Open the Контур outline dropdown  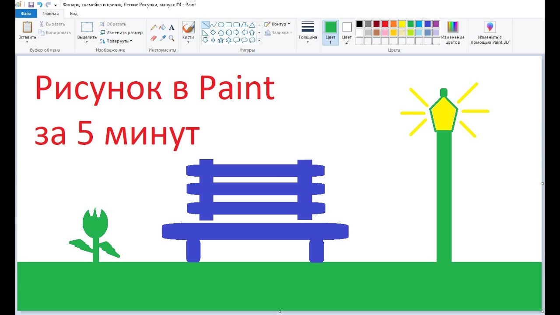coord(277,24)
